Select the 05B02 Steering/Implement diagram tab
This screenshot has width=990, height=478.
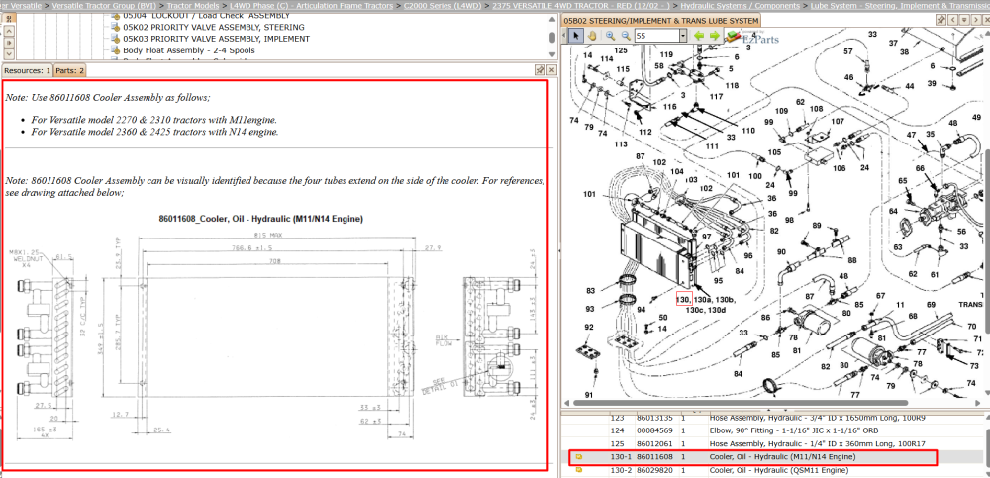[x=661, y=20]
